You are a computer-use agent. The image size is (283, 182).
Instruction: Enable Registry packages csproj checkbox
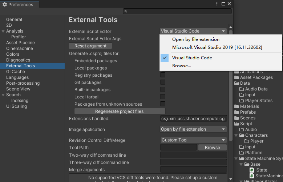163,75
